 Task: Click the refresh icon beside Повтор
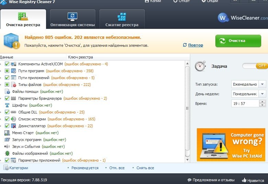pos(185,45)
